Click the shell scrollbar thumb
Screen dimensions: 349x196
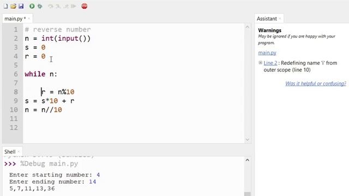[x=247, y=194]
